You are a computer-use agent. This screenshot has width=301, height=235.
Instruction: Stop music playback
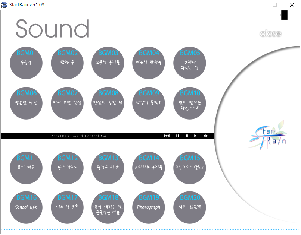(187, 136)
